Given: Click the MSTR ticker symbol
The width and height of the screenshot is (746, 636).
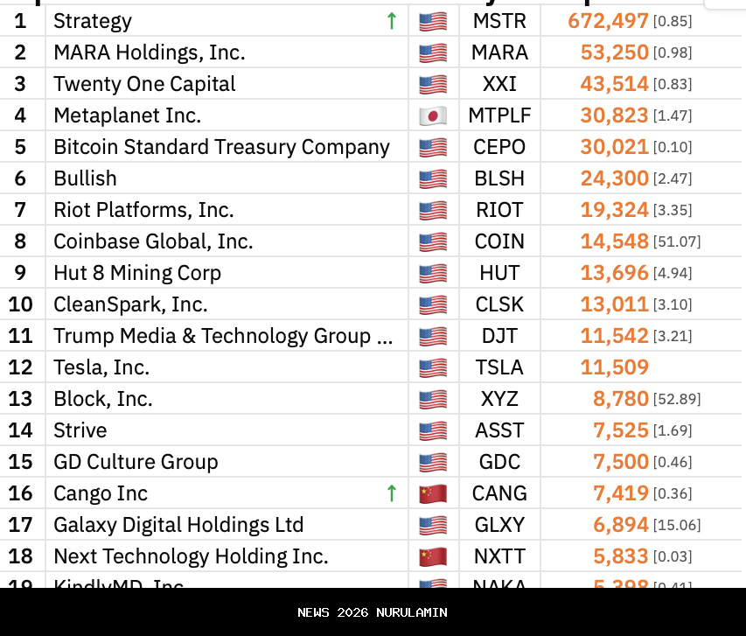Looking at the screenshot, I should [499, 21].
